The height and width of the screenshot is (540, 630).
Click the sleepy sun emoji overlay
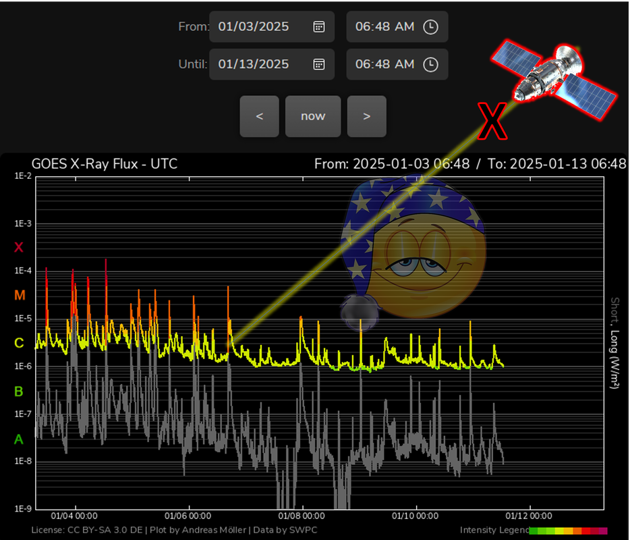point(413,252)
